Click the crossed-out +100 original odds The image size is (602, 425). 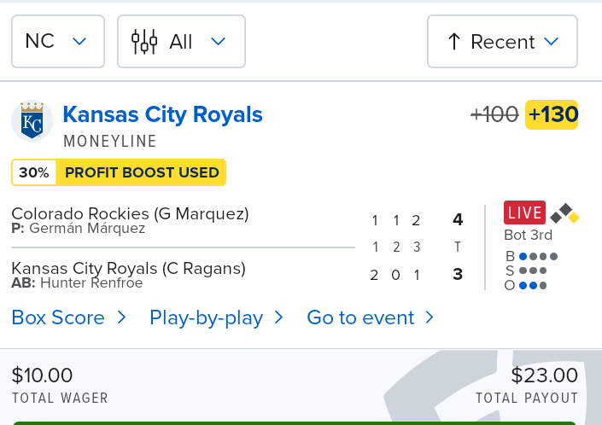tap(494, 114)
